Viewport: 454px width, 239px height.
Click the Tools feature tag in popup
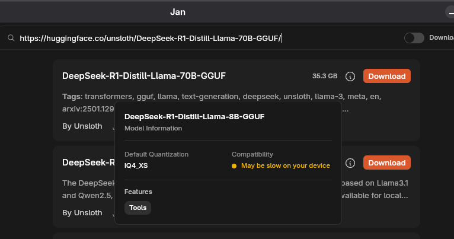click(138, 208)
